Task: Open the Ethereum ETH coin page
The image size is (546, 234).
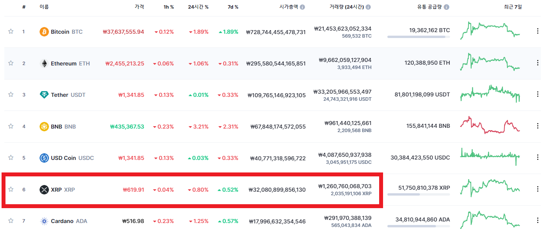Action: tap(70, 63)
